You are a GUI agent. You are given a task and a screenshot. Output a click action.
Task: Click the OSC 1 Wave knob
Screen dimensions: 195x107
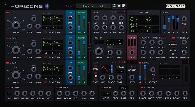pos(16,25)
